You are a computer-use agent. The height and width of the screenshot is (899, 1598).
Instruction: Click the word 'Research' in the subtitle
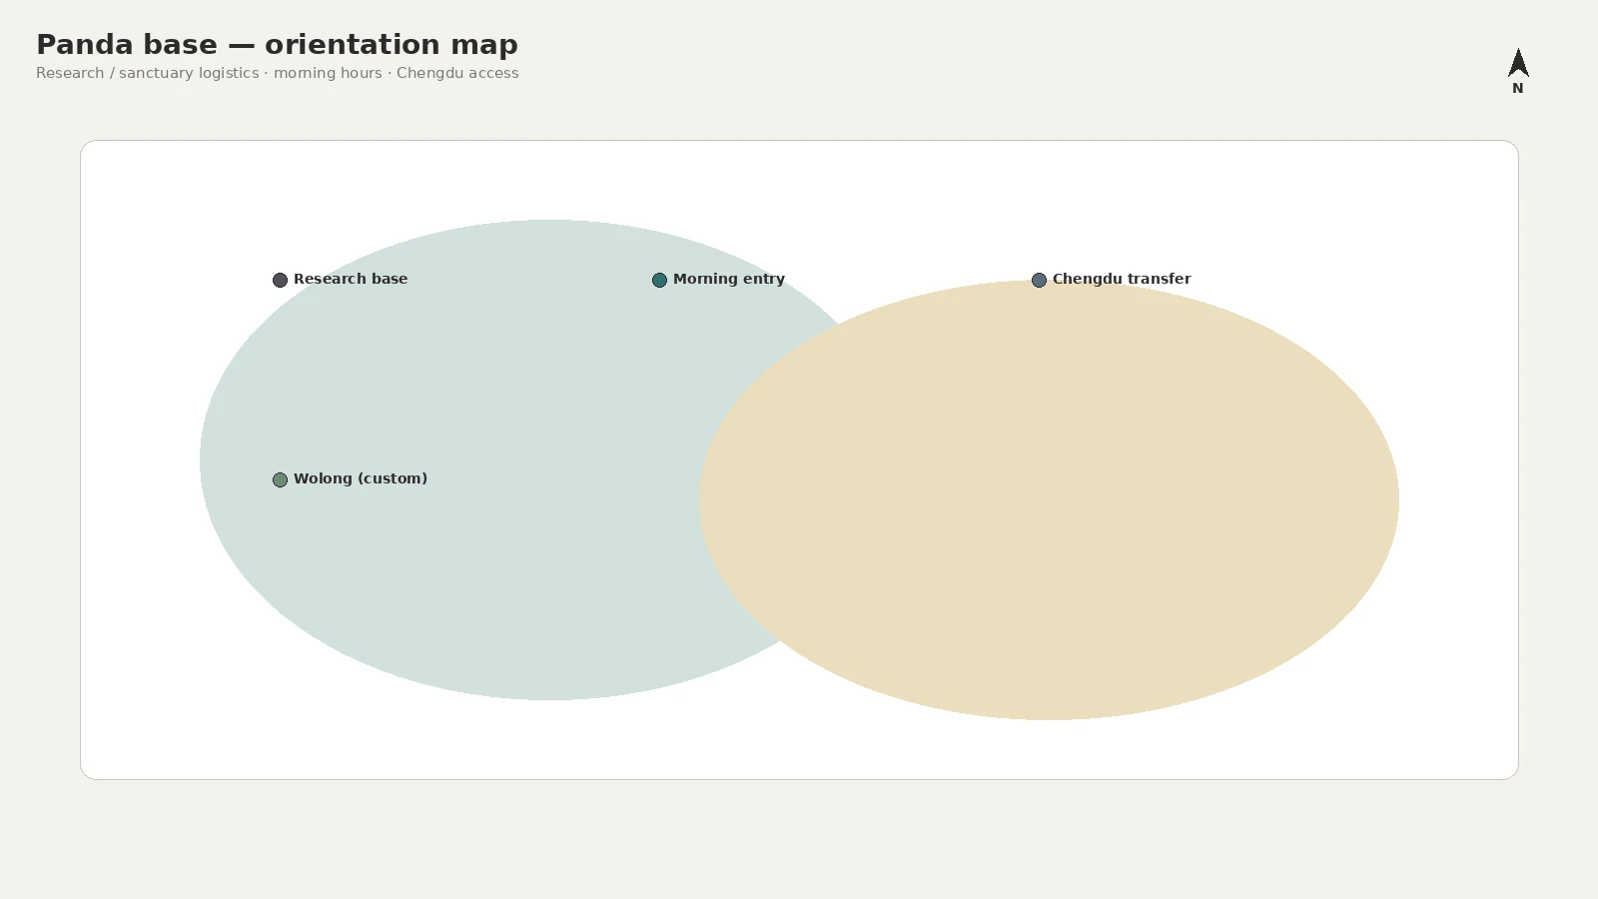70,73
